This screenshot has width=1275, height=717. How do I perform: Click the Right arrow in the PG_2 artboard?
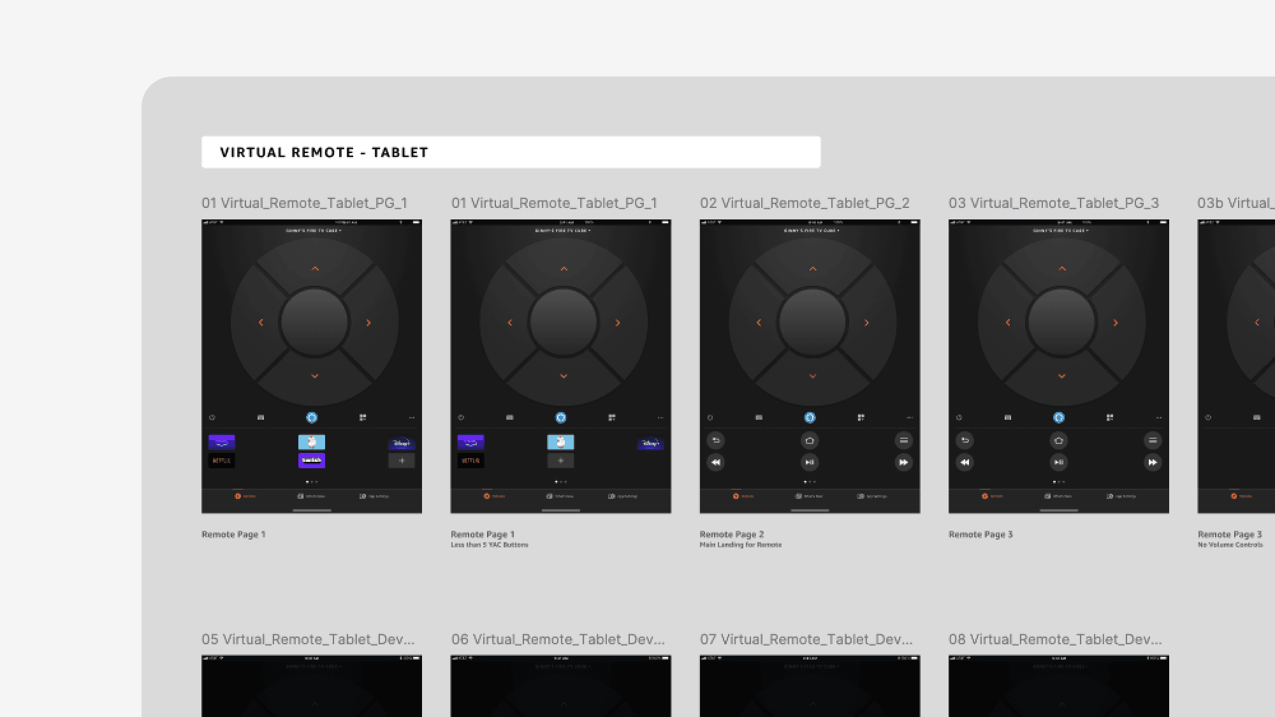pyautogui.click(x=866, y=323)
